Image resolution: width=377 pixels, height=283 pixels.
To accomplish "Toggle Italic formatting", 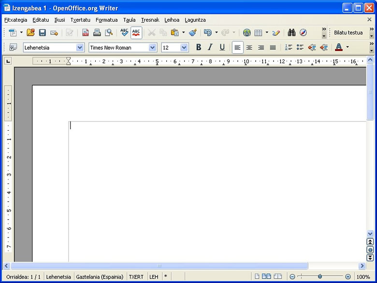I will coord(210,47).
